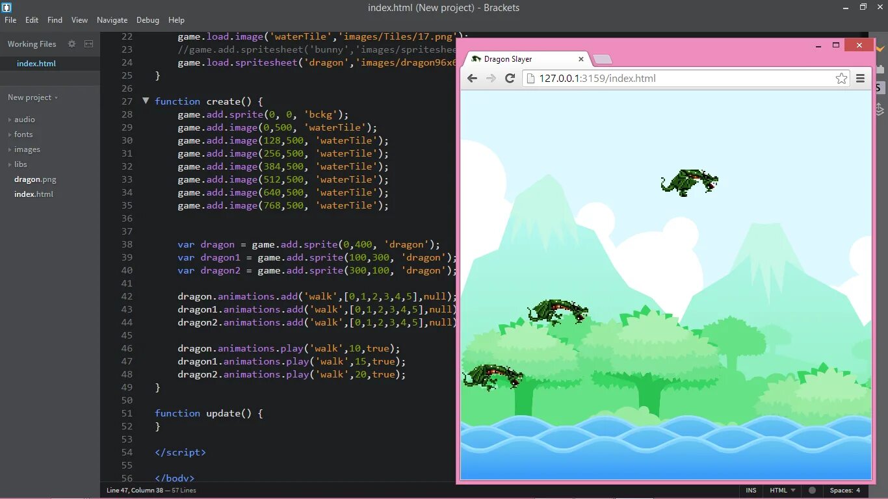The image size is (888, 499).
Task: Select index.html in Working Files list
Action: pyautogui.click(x=50, y=64)
